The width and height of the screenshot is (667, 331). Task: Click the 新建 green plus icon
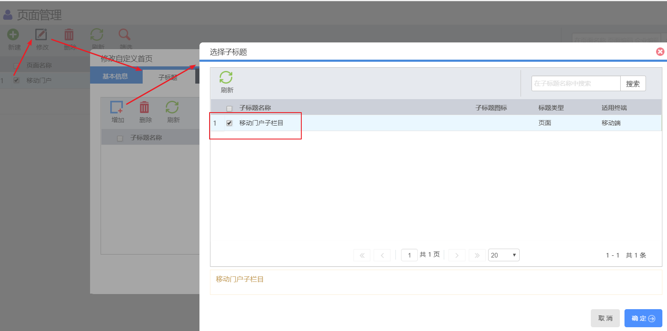click(13, 34)
